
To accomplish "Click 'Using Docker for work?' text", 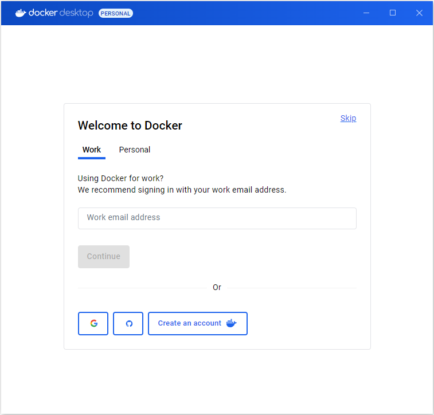I will [x=120, y=178].
